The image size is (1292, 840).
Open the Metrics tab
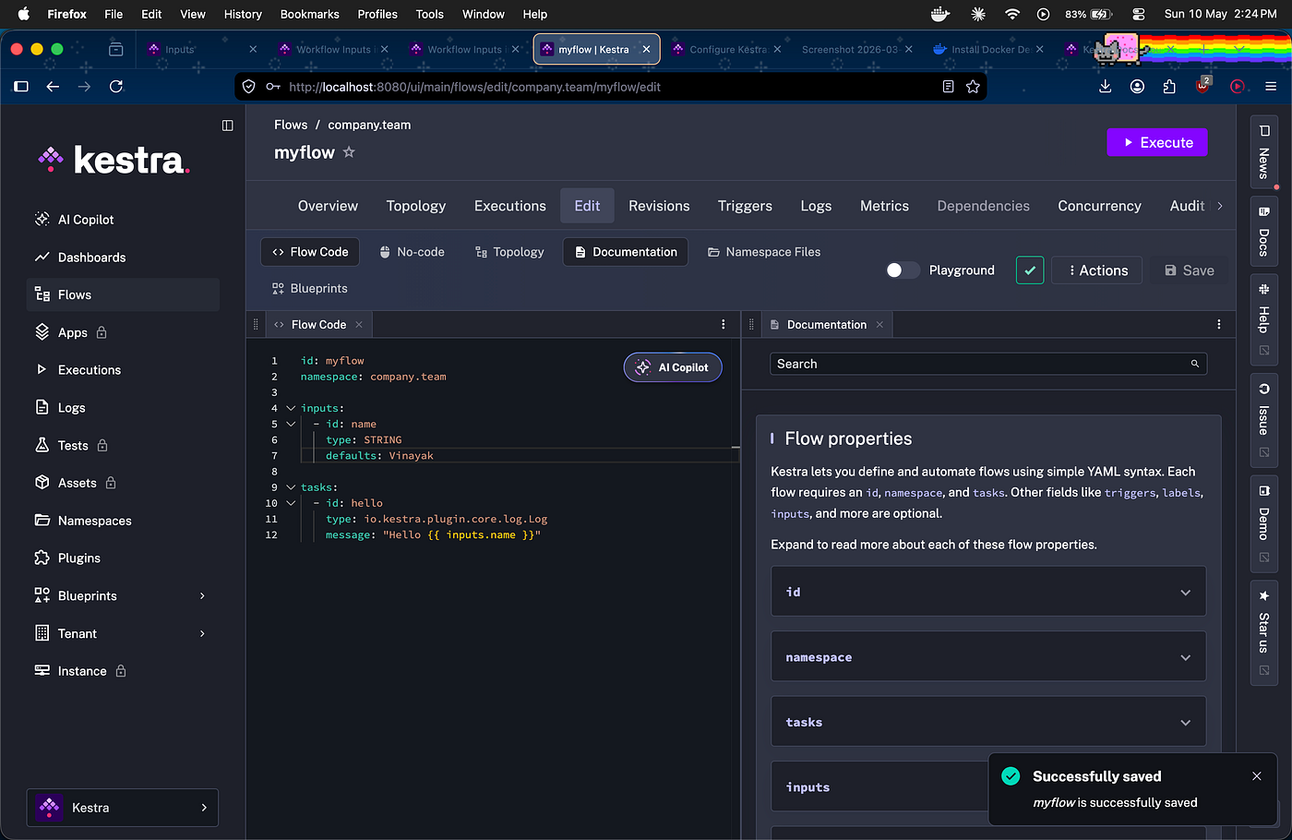884,206
